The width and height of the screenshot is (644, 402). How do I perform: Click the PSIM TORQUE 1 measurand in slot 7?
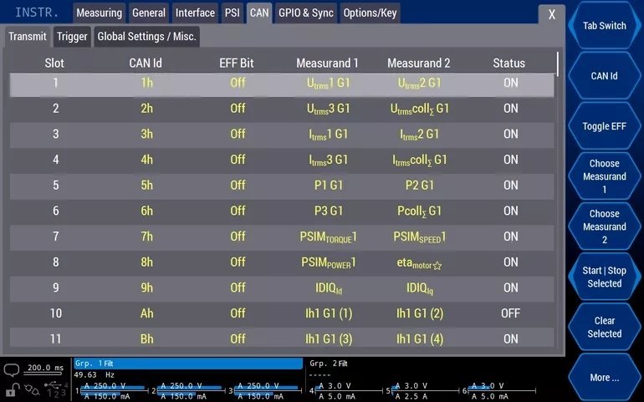(x=329, y=237)
